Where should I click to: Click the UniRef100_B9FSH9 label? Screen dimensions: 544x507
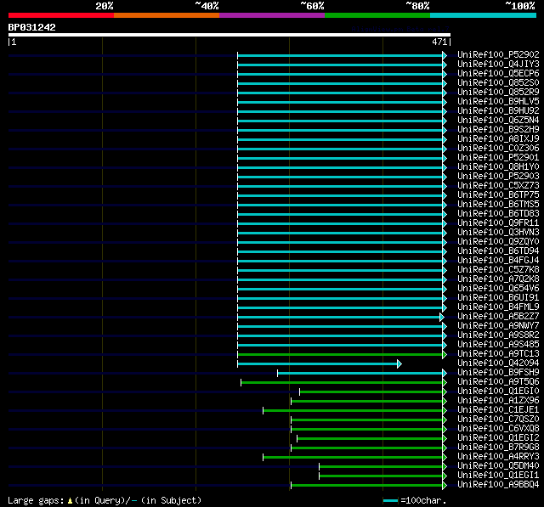pos(498,373)
